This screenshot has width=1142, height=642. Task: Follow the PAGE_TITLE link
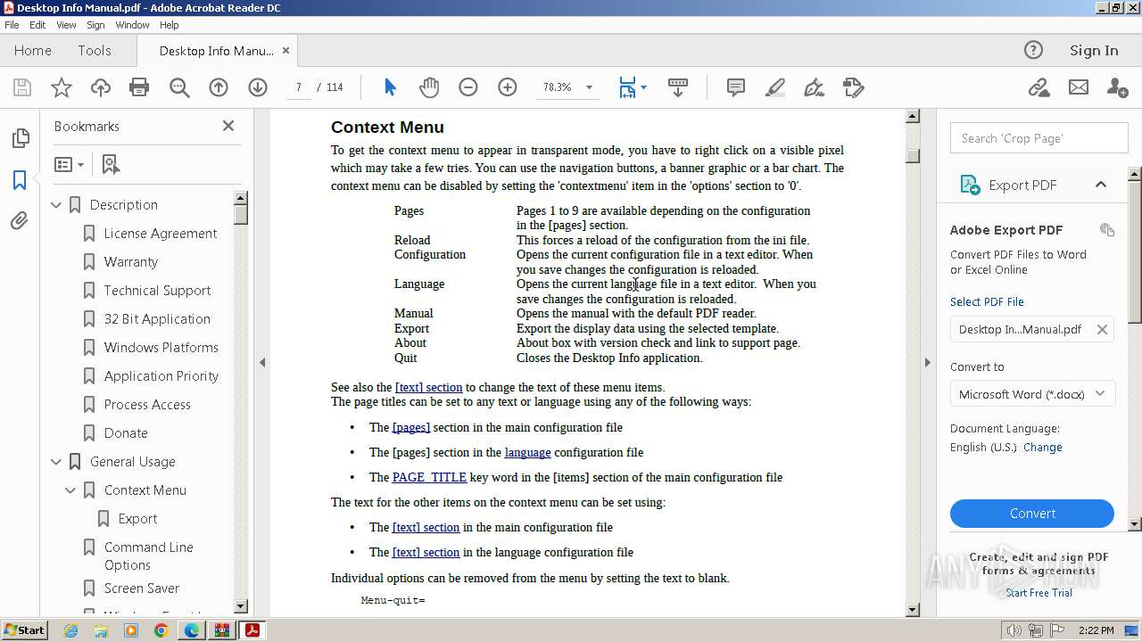coord(429,477)
